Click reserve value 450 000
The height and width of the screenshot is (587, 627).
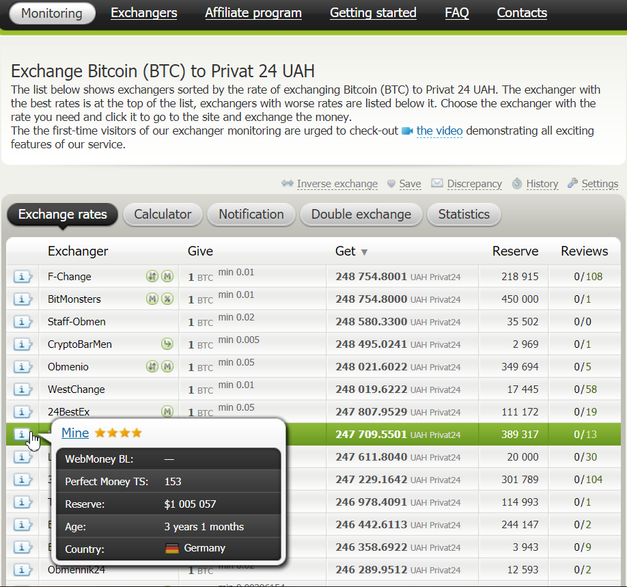[520, 299]
